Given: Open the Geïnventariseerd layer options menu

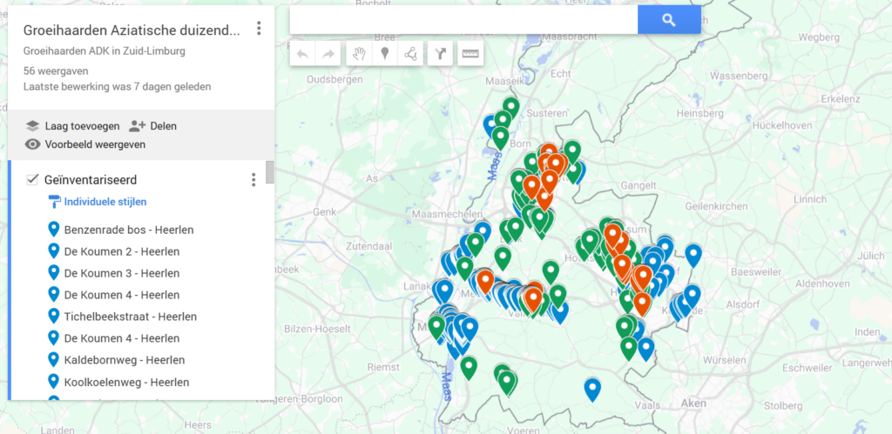Looking at the screenshot, I should point(253,180).
